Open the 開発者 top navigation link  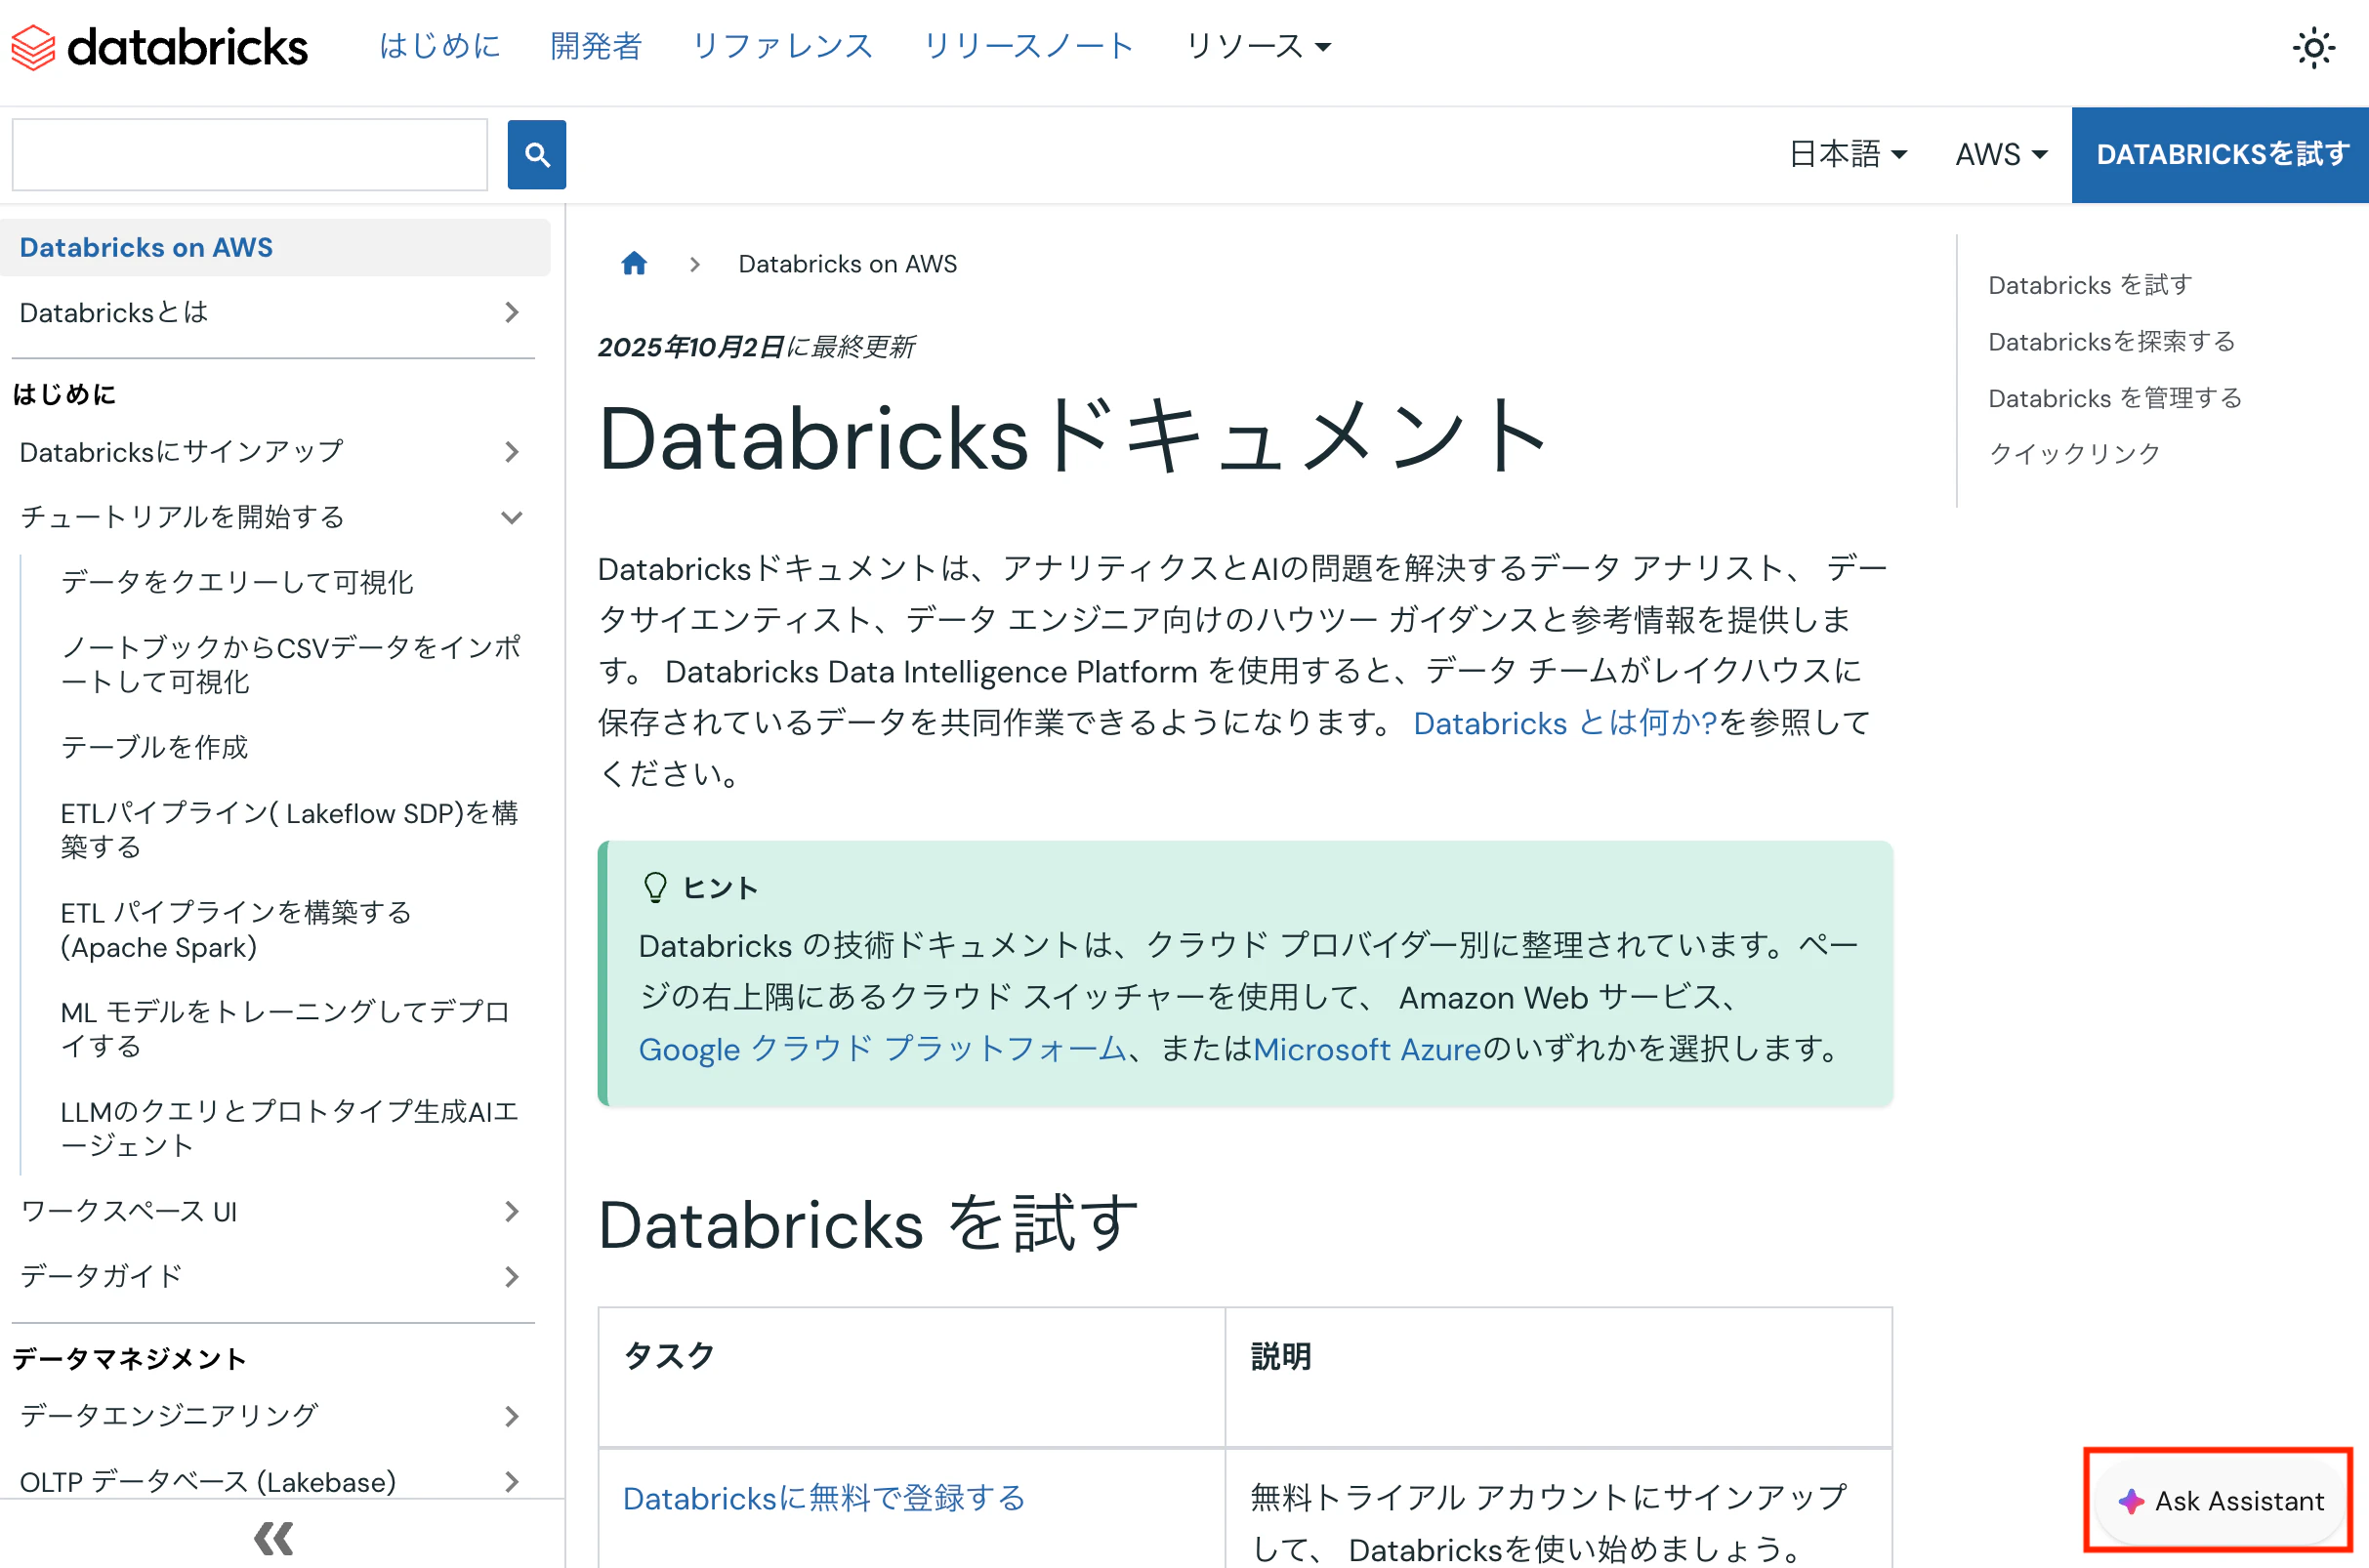[596, 46]
